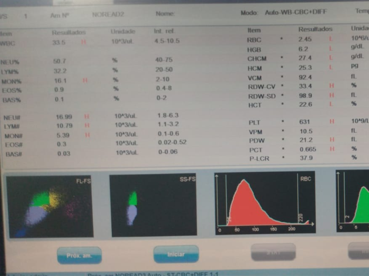
Task: Click the red H flag beside PLT
Action: pyautogui.click(x=332, y=122)
